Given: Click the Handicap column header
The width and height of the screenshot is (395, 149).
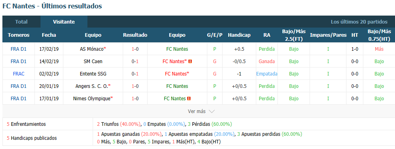Looking at the screenshot, I should (239, 35).
